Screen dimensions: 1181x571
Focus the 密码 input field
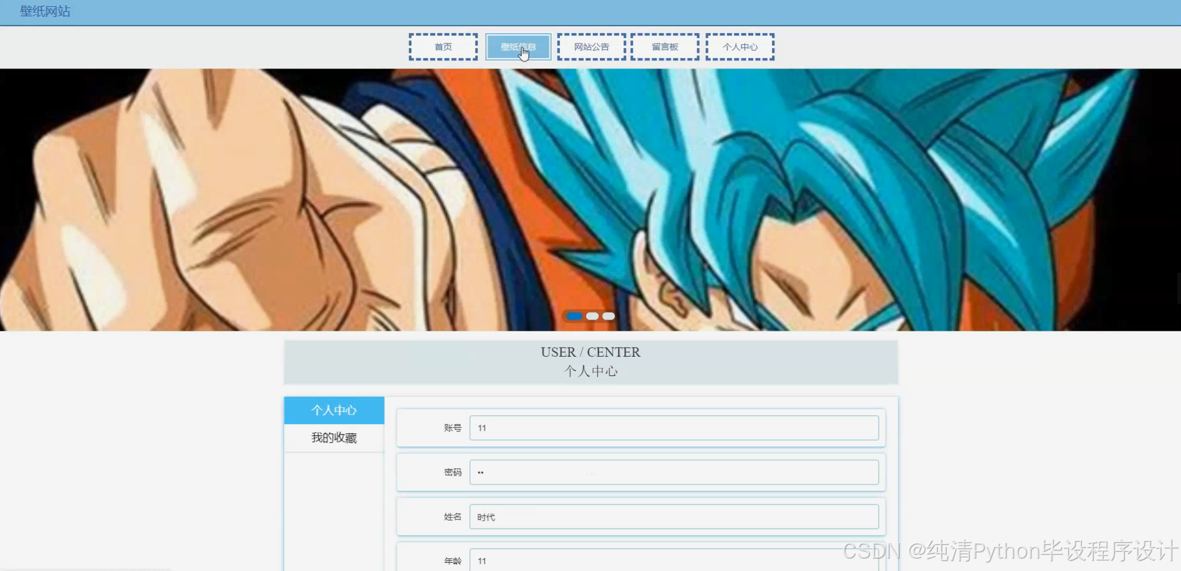[674, 473]
